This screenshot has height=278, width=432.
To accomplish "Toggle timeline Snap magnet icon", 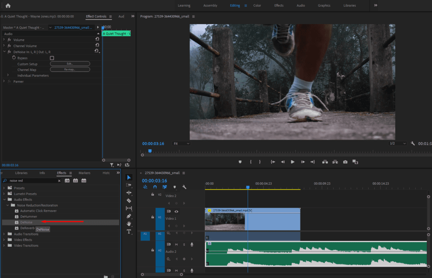I will pos(155,187).
